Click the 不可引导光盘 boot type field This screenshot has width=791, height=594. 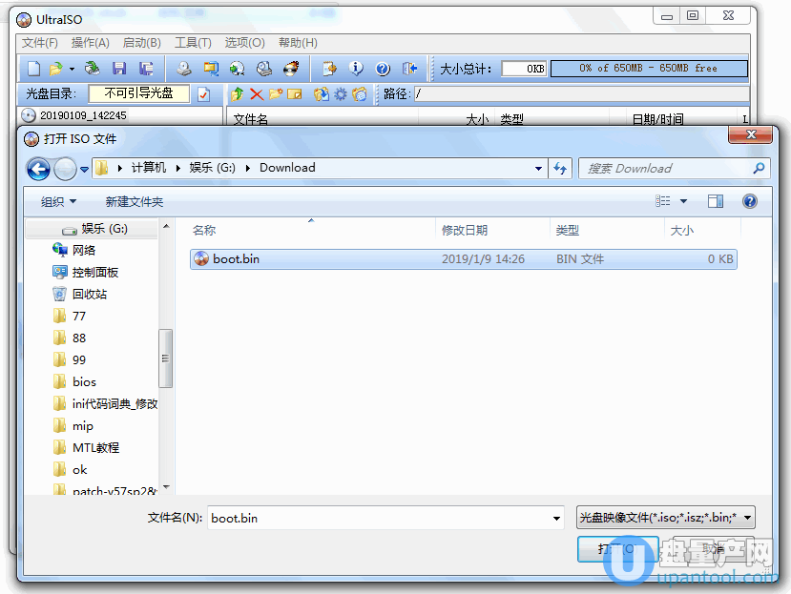click(139, 93)
